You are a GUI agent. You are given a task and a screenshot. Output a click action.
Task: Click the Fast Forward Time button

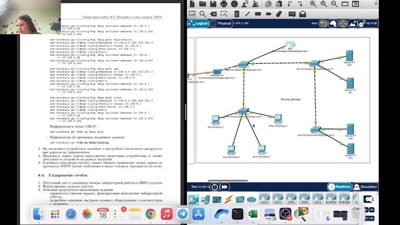click(225, 187)
